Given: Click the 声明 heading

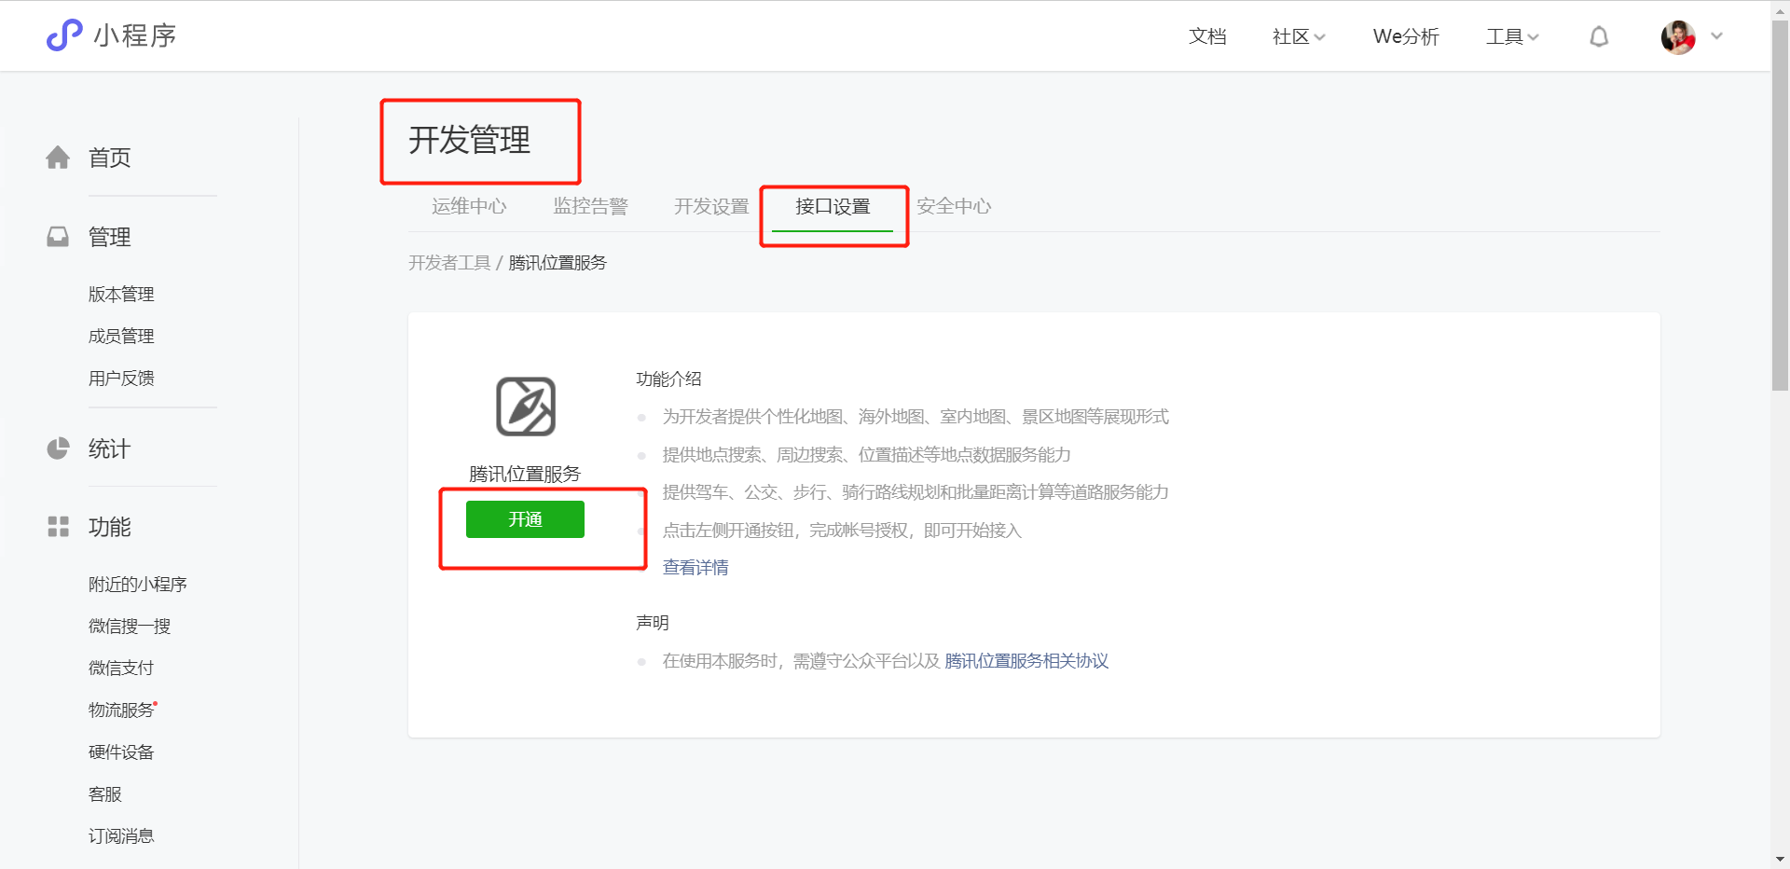Looking at the screenshot, I should 653,623.
